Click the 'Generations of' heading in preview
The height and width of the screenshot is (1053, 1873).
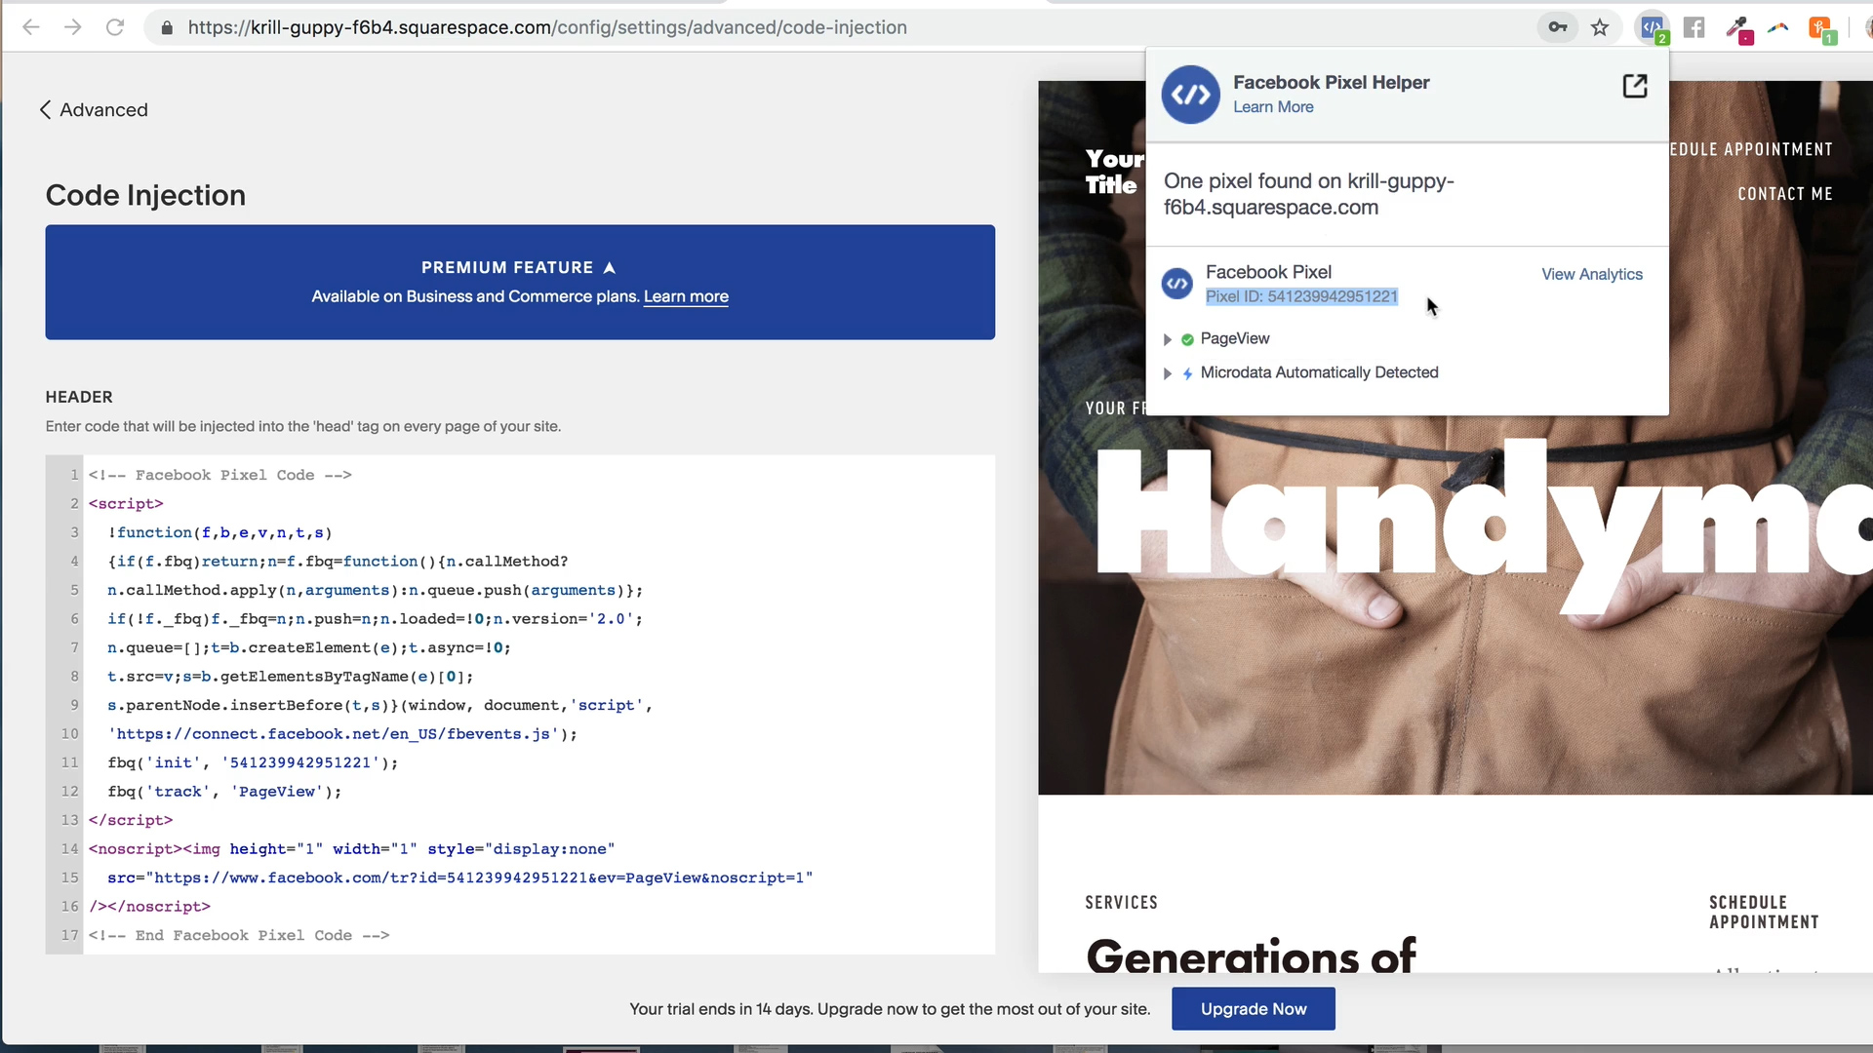click(1251, 955)
